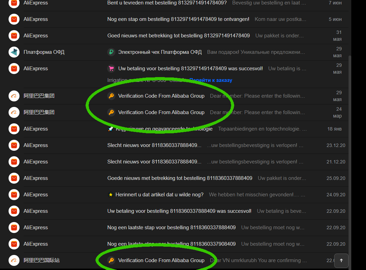This screenshot has width=366, height=270.
Task: Click AliExpress avatar on the successful payment 8132971491478409 email
Action: click(x=14, y=69)
